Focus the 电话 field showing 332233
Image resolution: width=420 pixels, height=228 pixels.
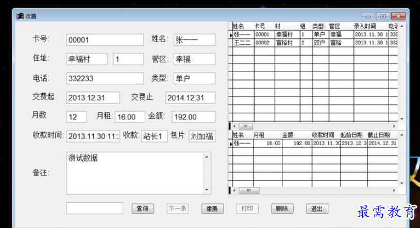105,78
